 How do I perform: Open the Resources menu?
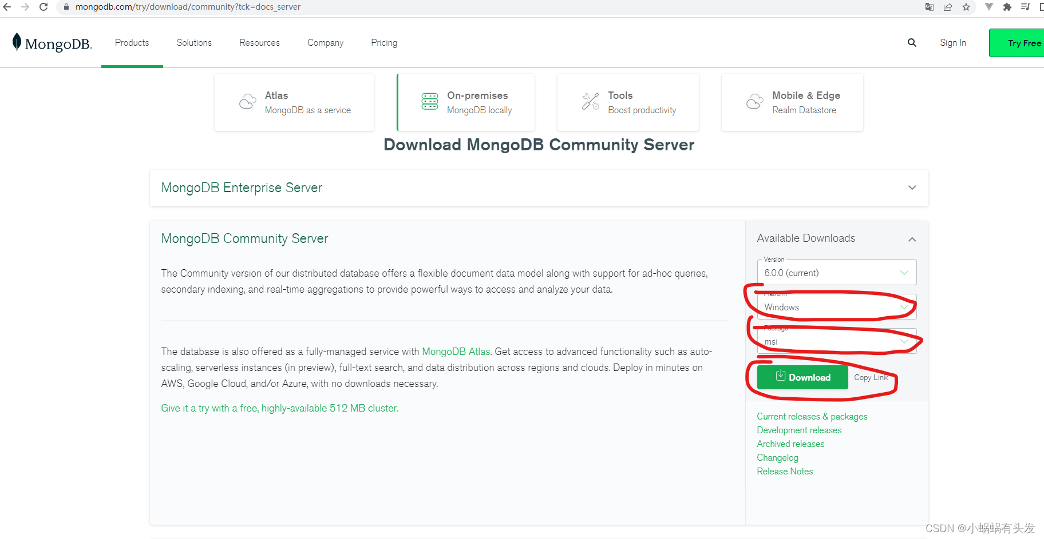coord(259,43)
